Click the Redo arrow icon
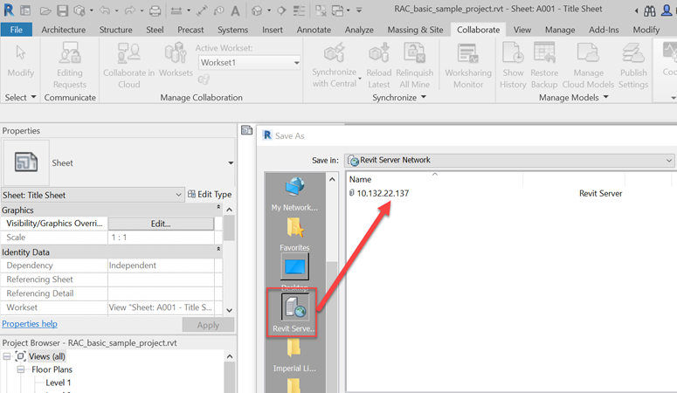The width and height of the screenshot is (677, 393). pyautogui.click(x=129, y=10)
